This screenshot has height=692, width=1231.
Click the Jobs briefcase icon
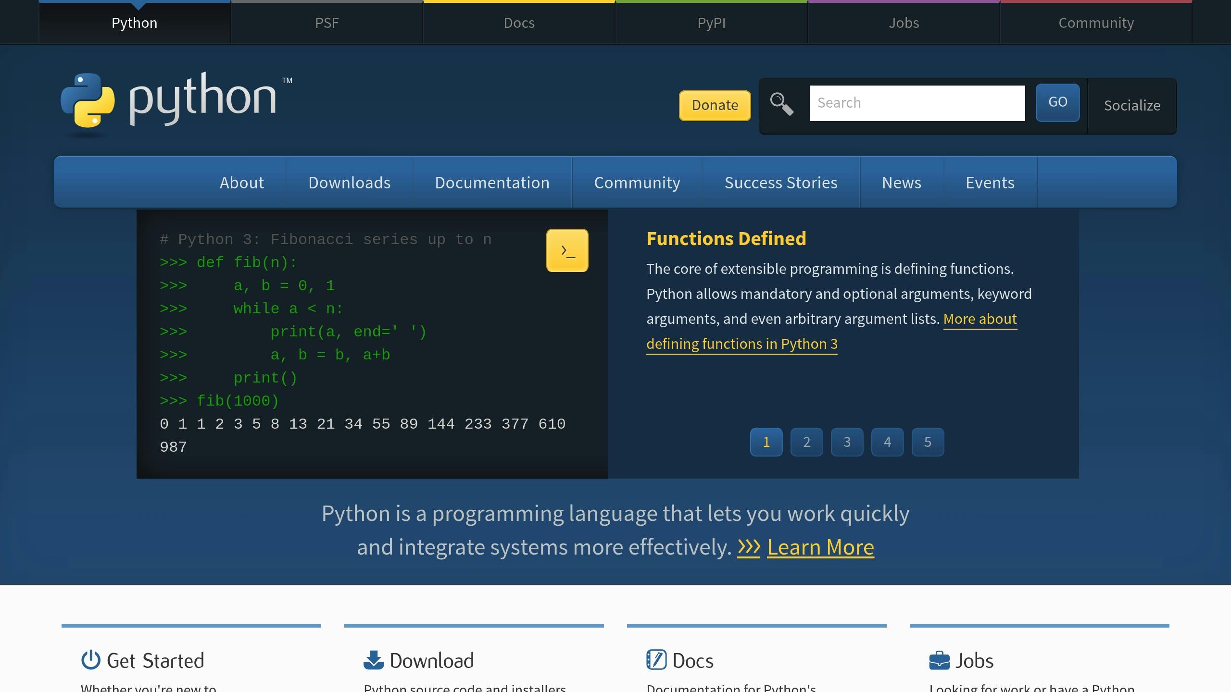pos(940,660)
